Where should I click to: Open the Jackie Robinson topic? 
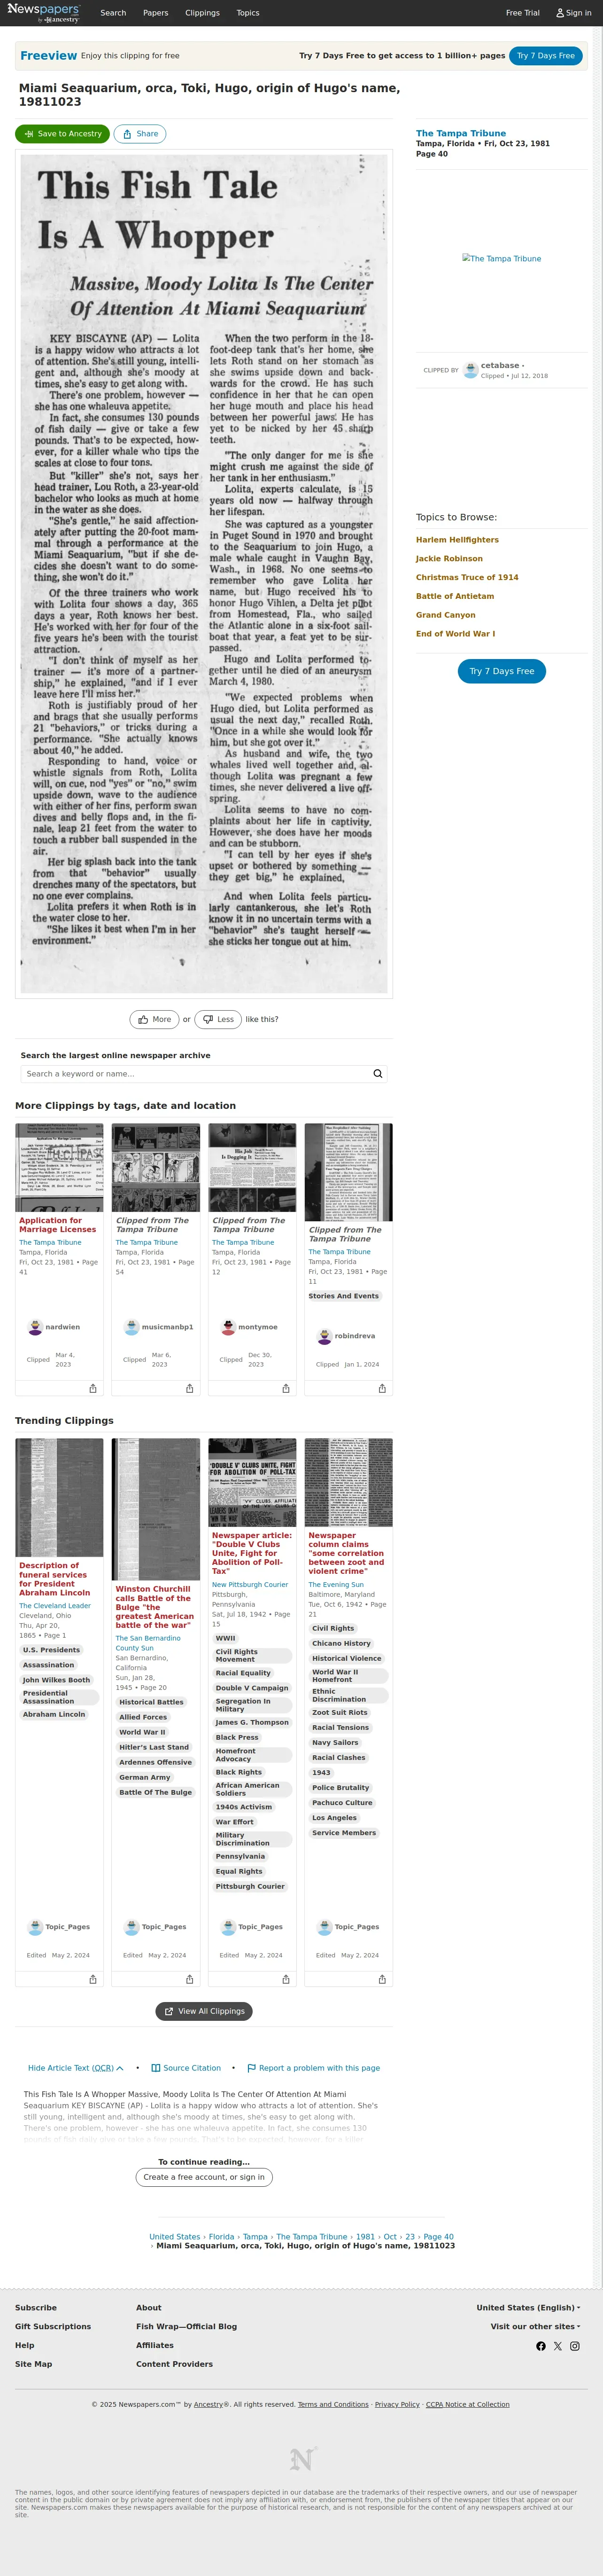tap(449, 559)
